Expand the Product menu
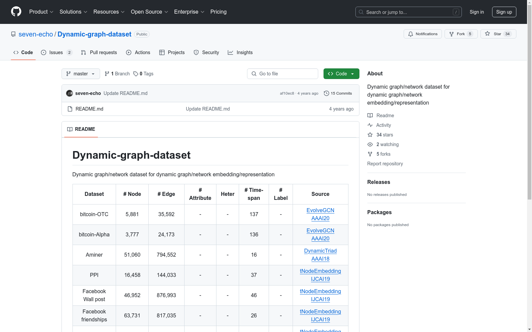This screenshot has width=532, height=332. [x=41, y=12]
